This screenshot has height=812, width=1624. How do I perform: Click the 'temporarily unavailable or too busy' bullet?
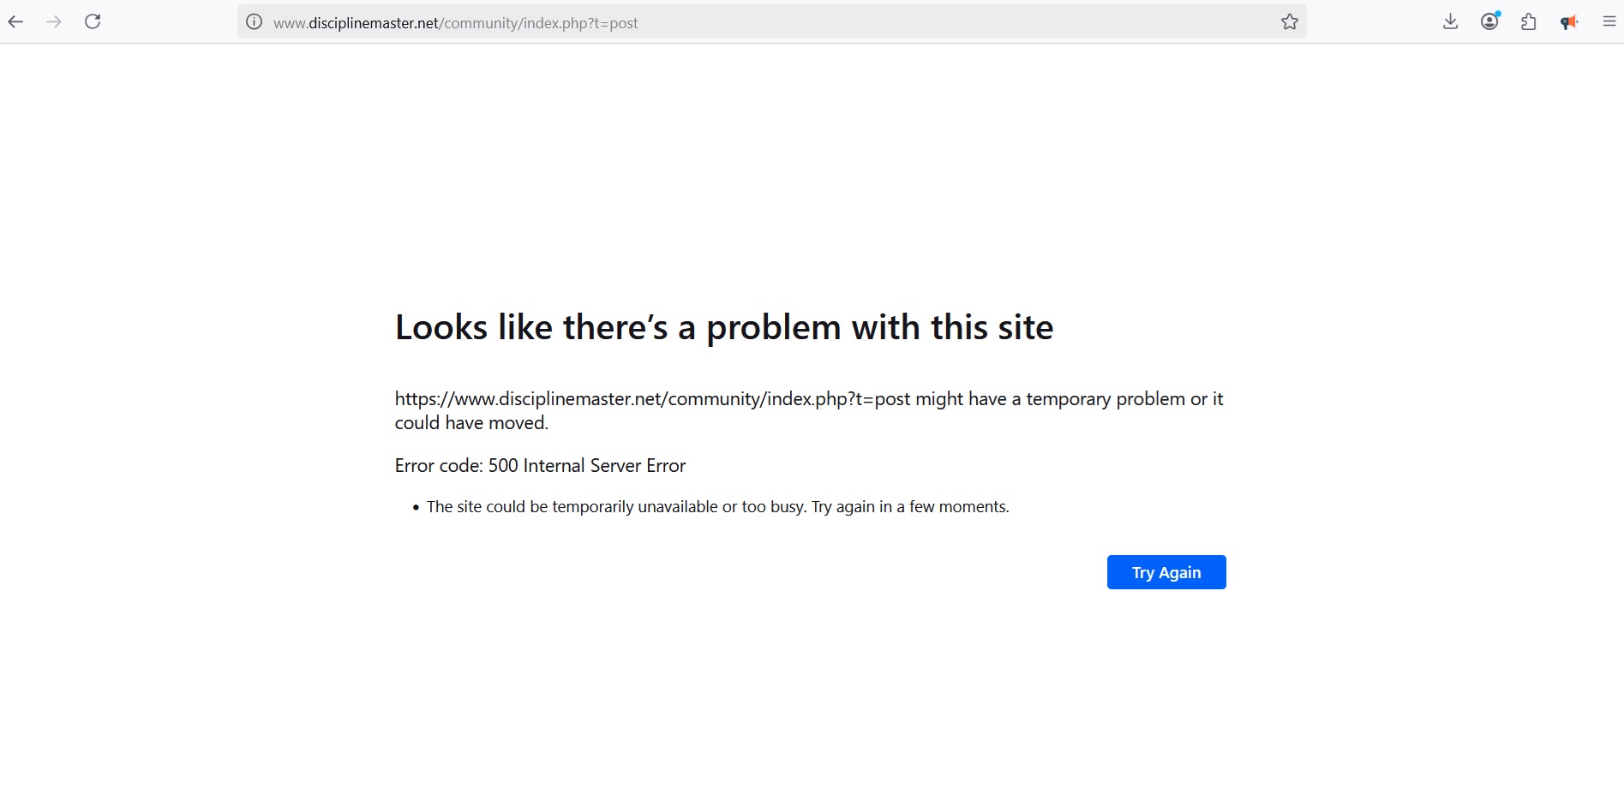(717, 507)
